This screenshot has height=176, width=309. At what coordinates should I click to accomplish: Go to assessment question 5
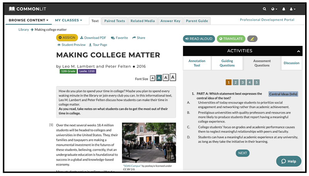point(256,82)
